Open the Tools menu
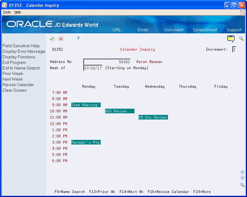Screen dimensions: 247x197 7,12
